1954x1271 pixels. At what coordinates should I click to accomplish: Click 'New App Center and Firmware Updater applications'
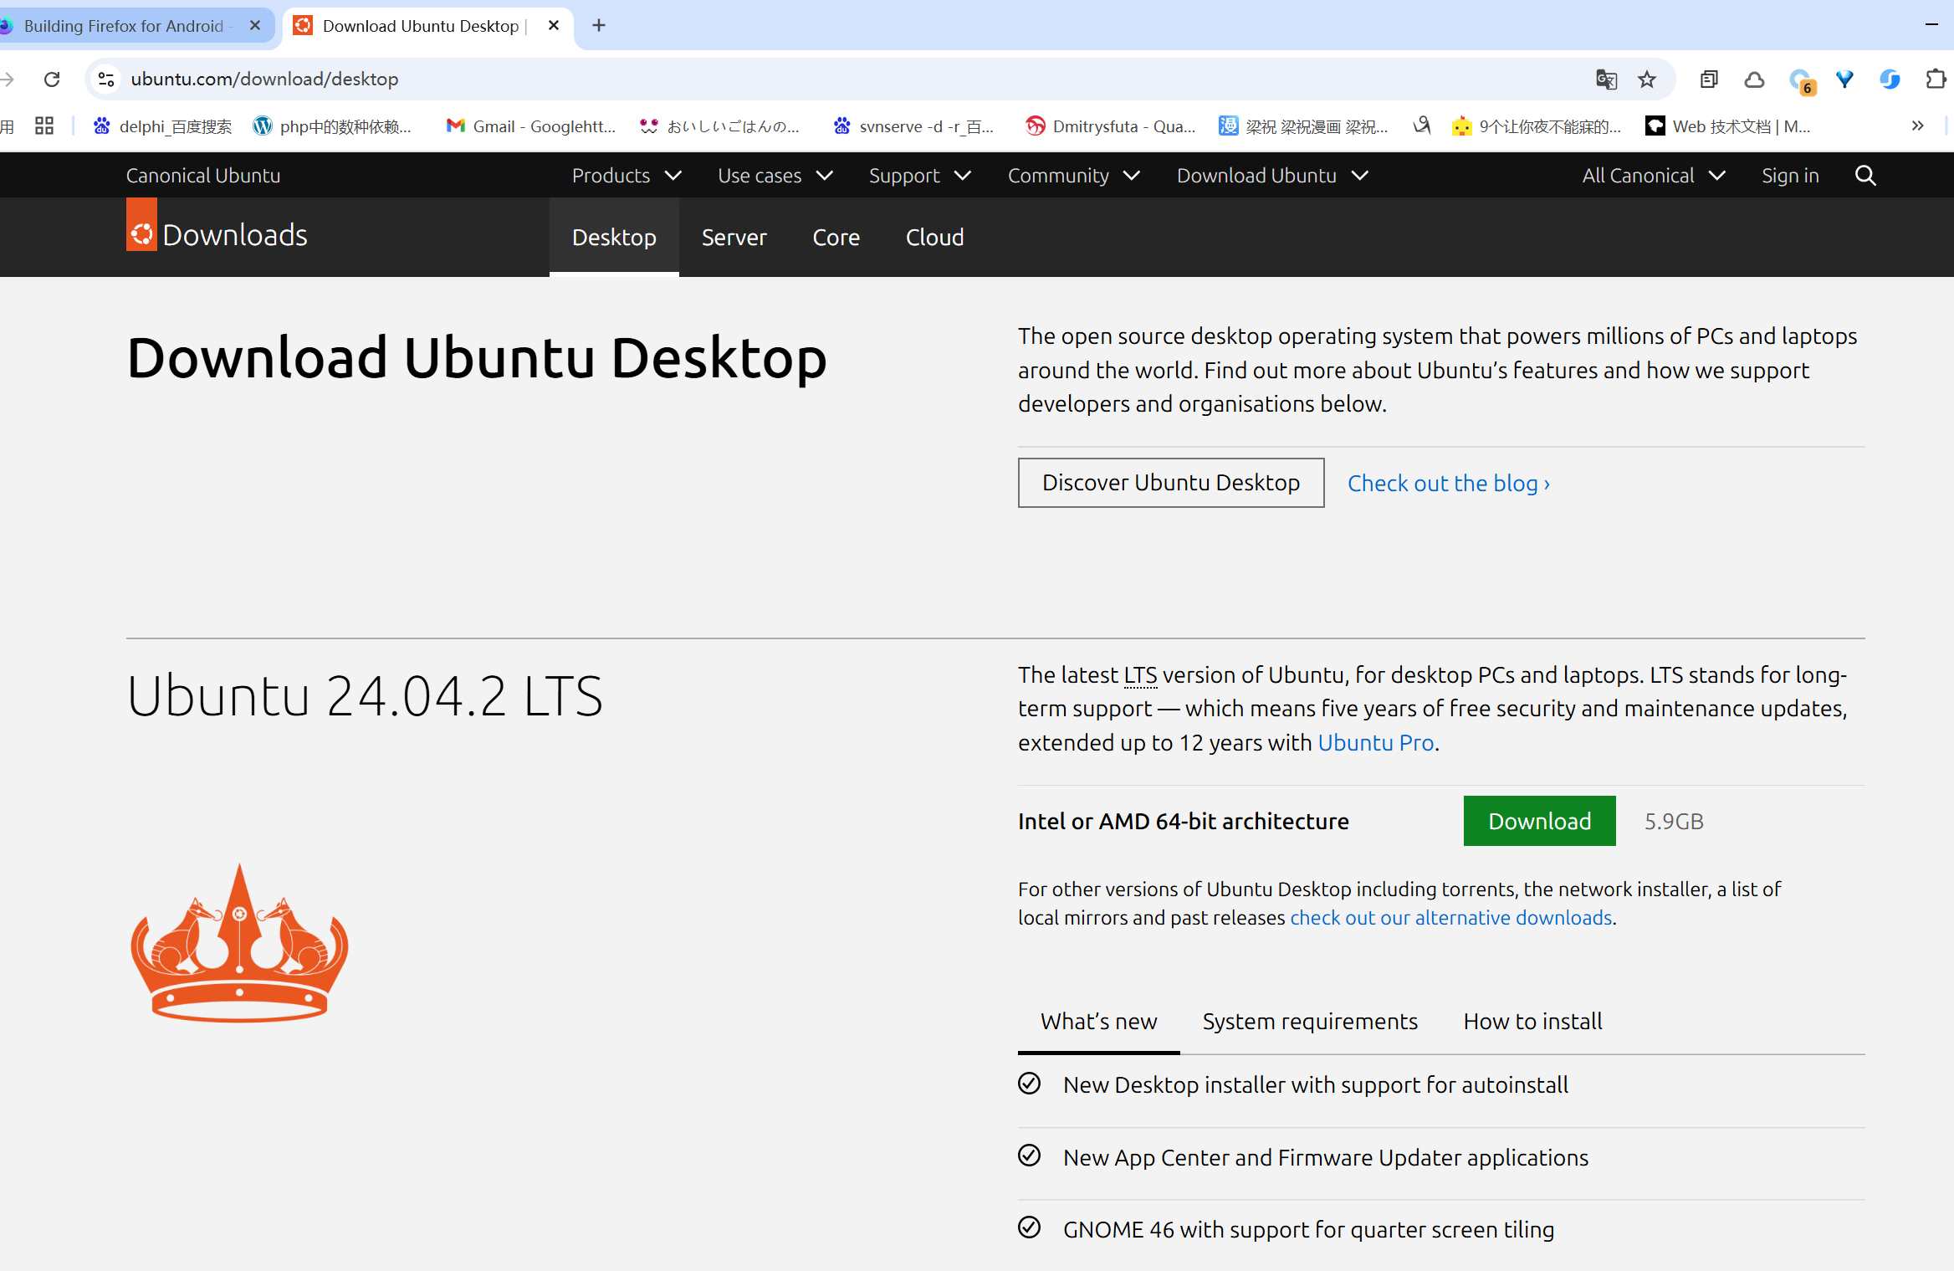click(x=1325, y=1158)
